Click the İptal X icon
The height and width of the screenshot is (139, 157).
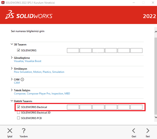click(10, 130)
